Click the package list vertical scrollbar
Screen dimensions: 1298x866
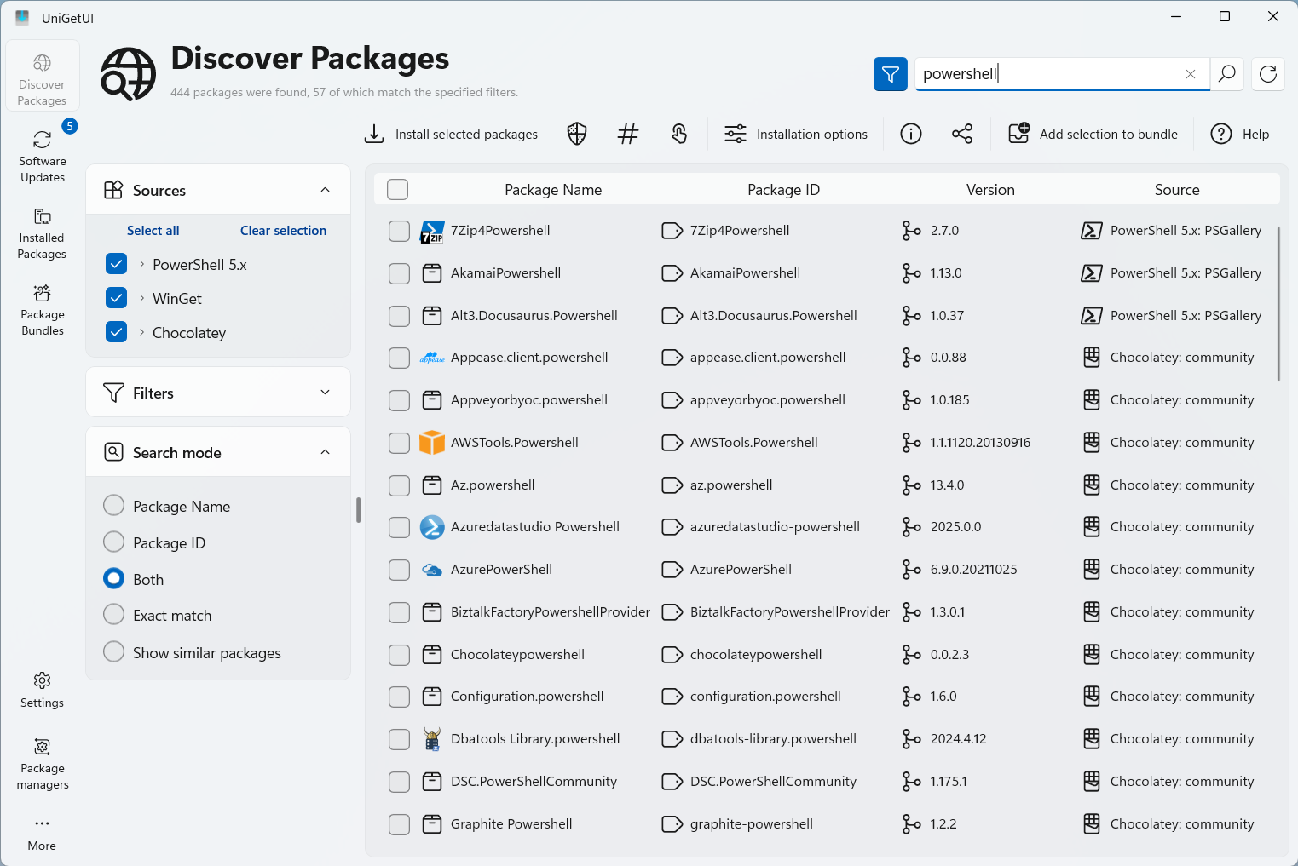1278,303
